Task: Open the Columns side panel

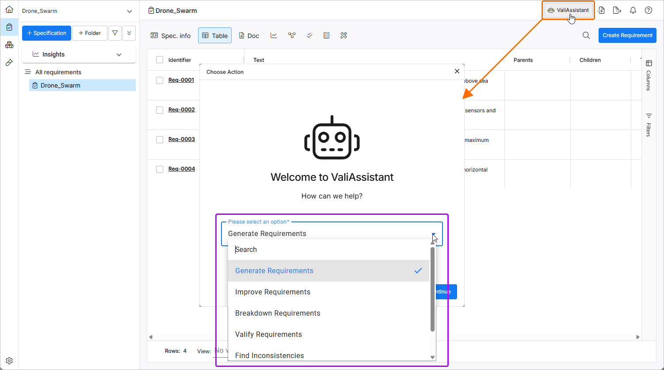Action: pyautogui.click(x=649, y=75)
